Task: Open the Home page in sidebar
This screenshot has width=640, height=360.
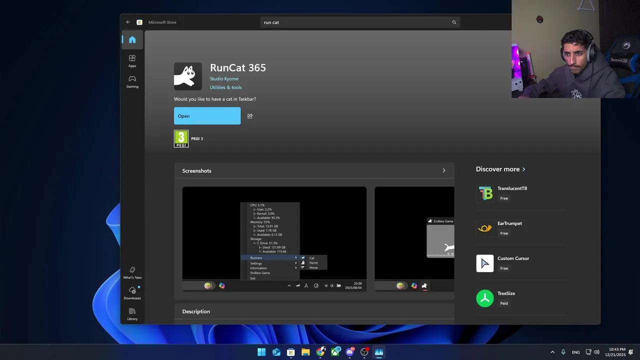Action: click(x=132, y=40)
